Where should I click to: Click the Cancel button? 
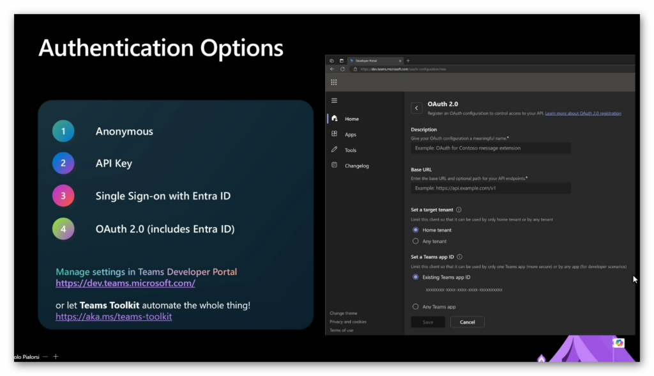pyautogui.click(x=467, y=322)
